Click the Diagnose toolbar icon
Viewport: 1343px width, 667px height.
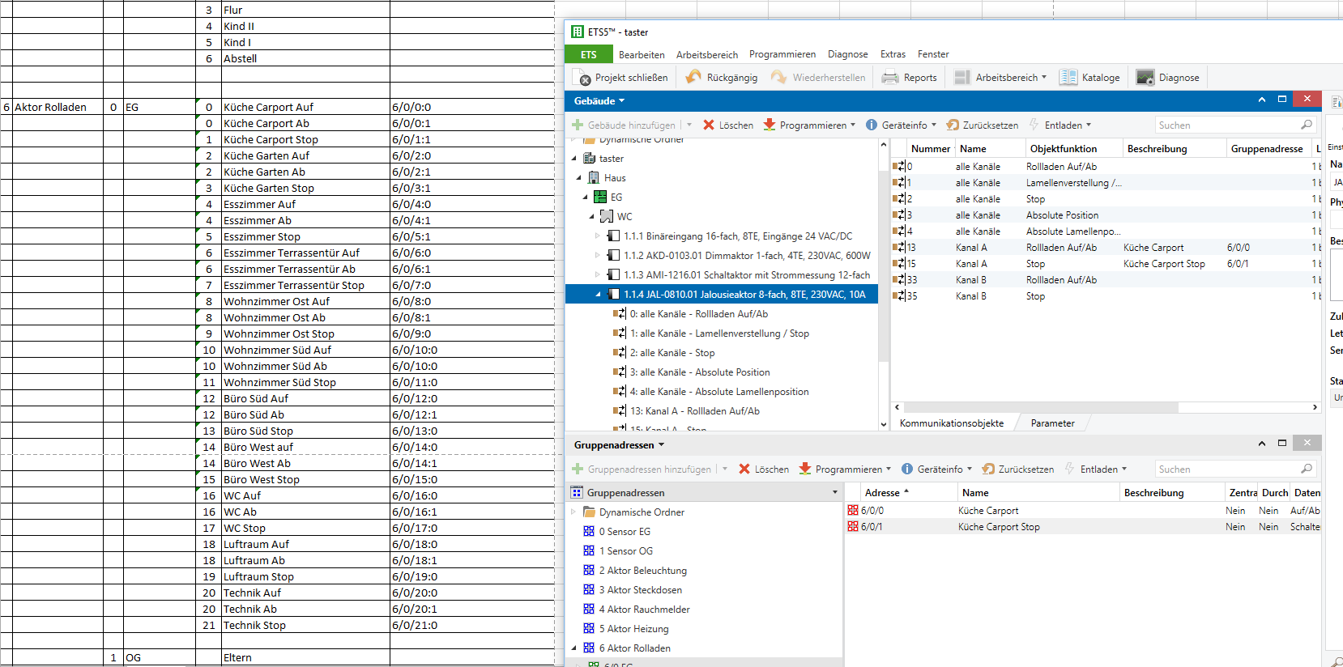pyautogui.click(x=1145, y=78)
